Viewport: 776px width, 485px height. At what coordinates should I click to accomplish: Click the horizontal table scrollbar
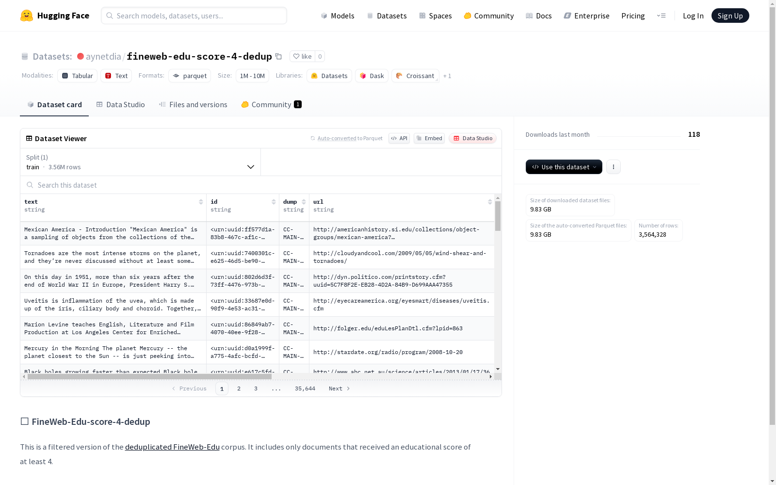[x=149, y=376]
